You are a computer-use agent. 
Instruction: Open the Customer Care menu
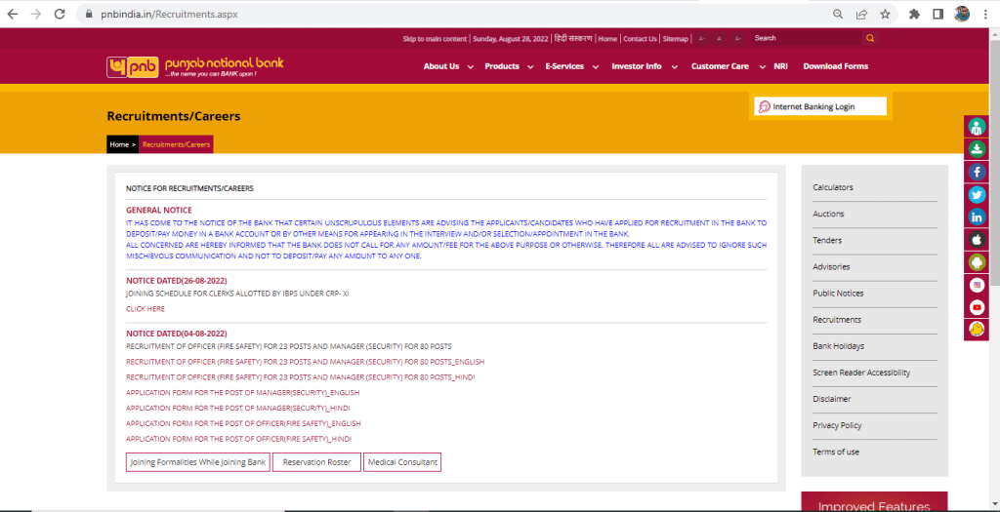pyautogui.click(x=720, y=66)
